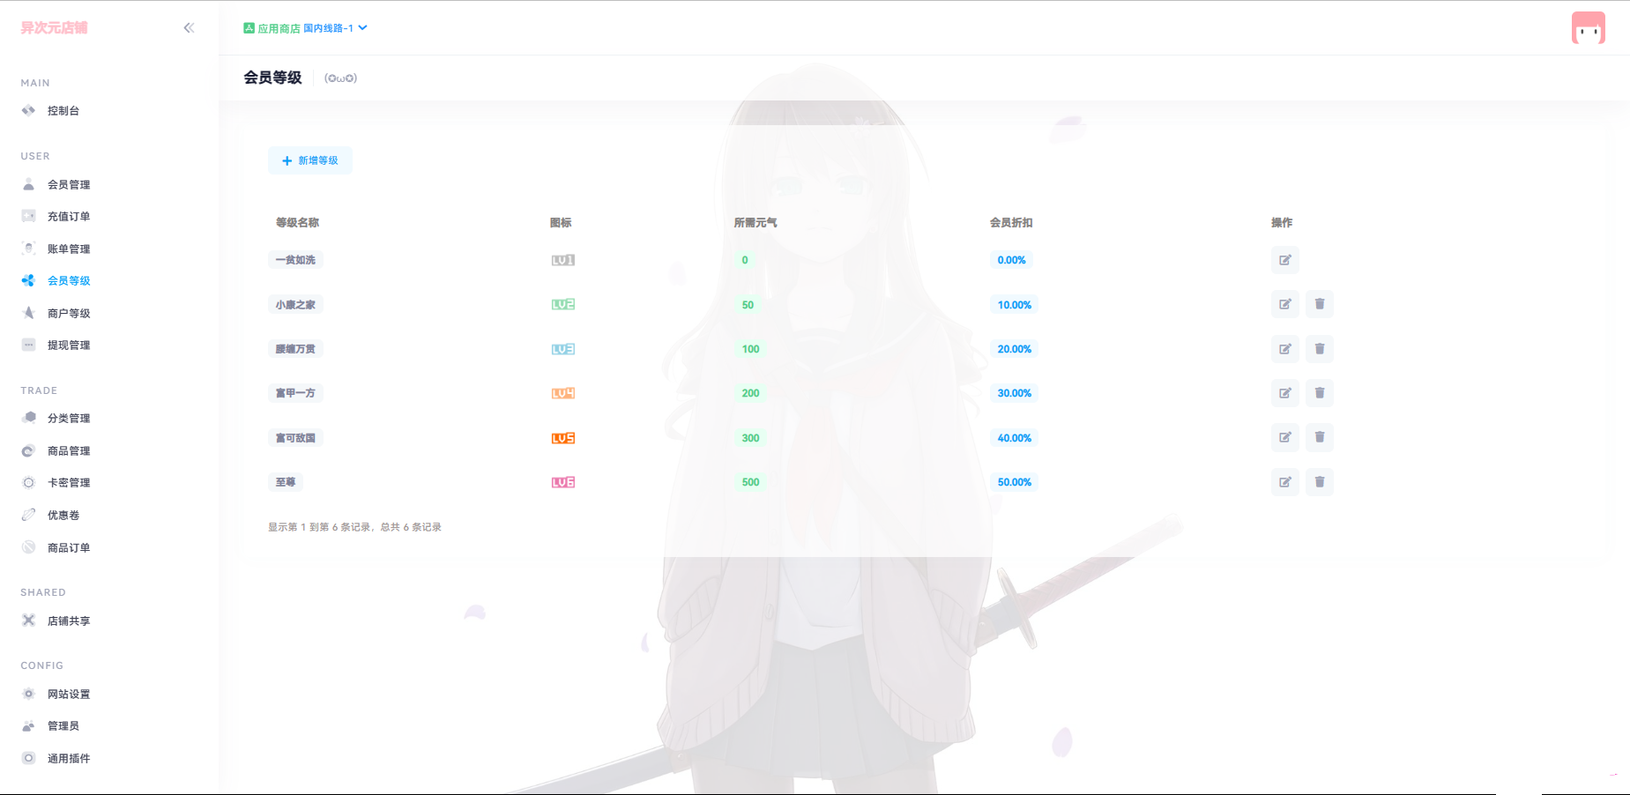
Task: Click the 店铺共享 crossed tools icon
Action: 28,620
